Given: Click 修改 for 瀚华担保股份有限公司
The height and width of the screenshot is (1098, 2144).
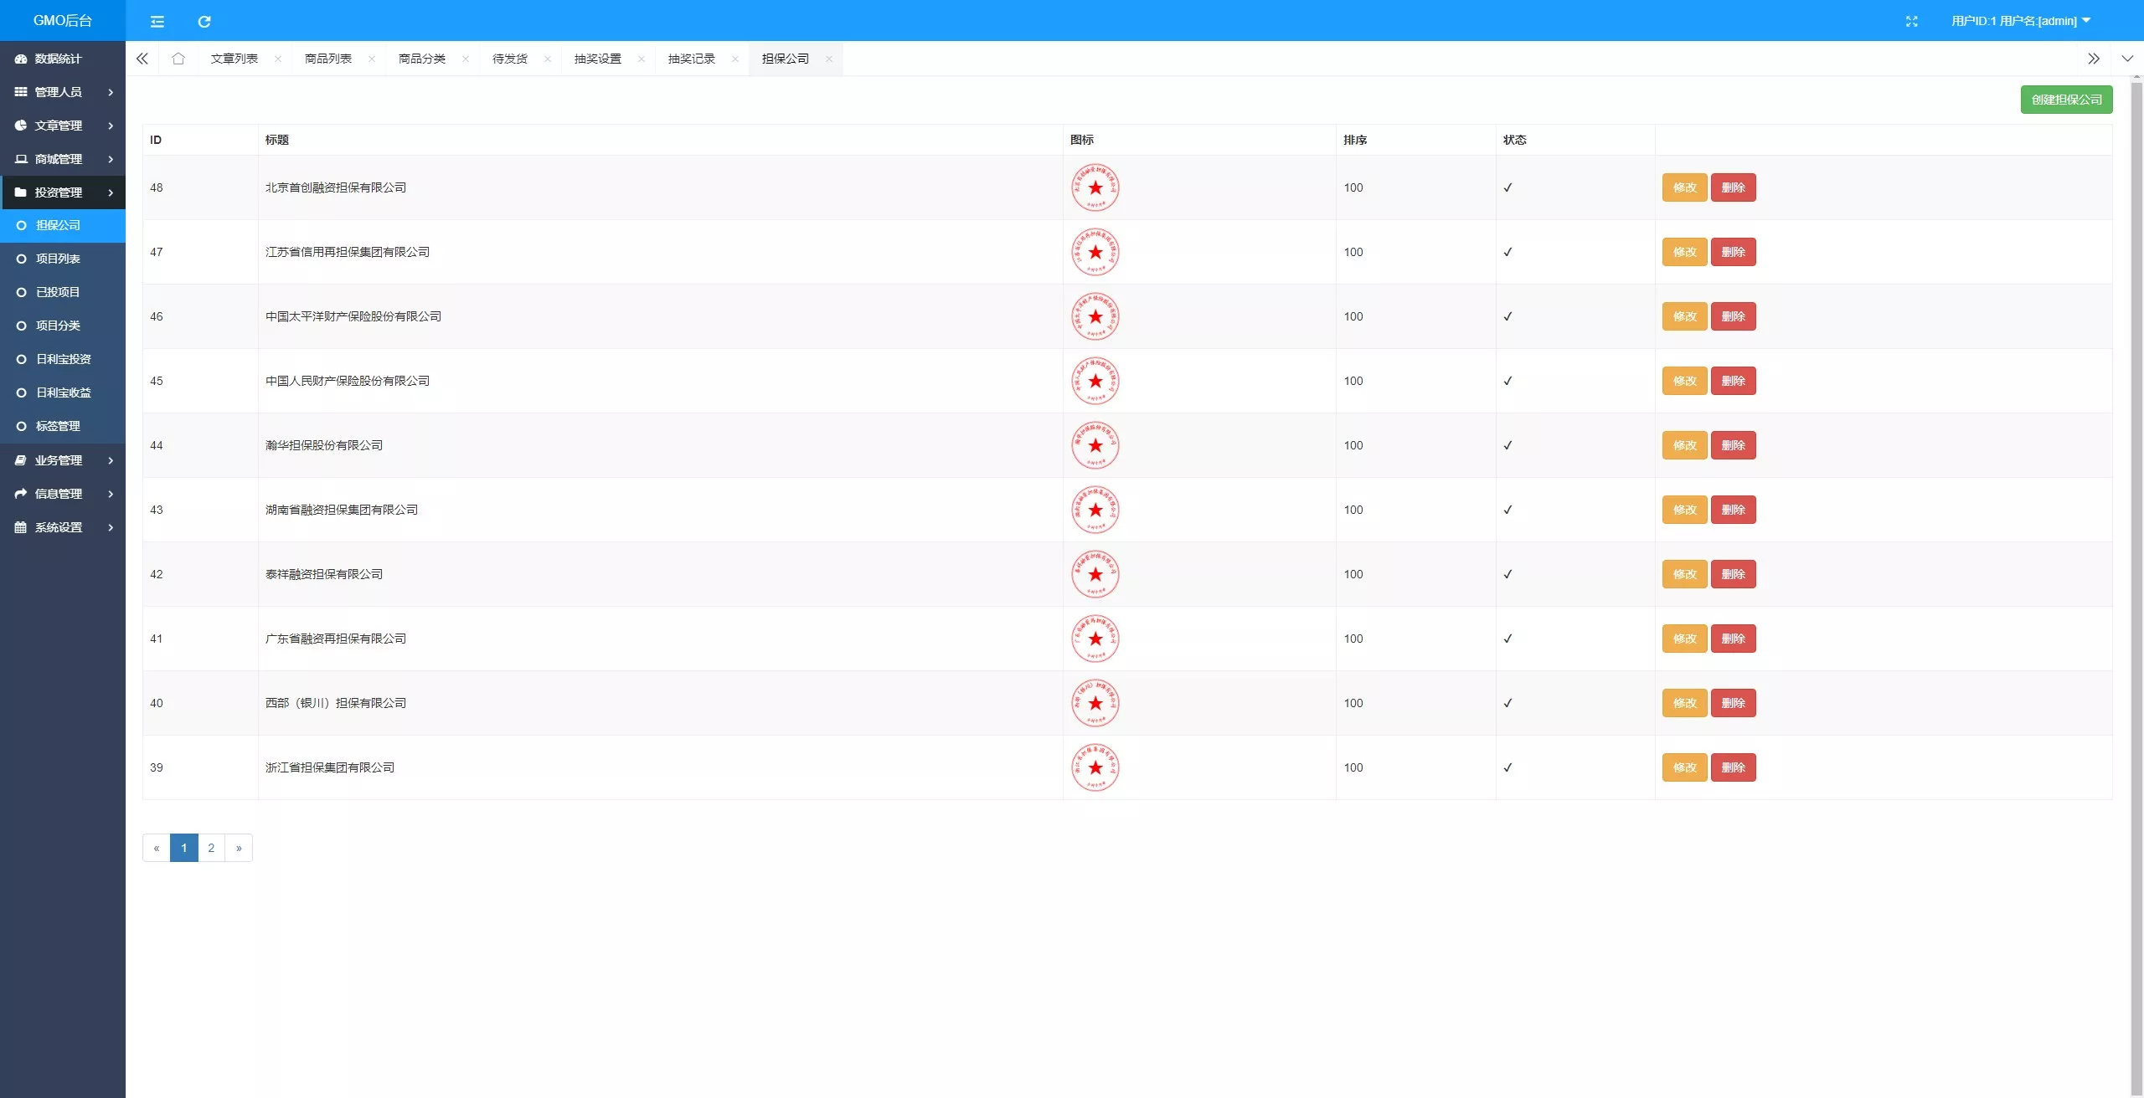Looking at the screenshot, I should pyautogui.click(x=1684, y=445).
